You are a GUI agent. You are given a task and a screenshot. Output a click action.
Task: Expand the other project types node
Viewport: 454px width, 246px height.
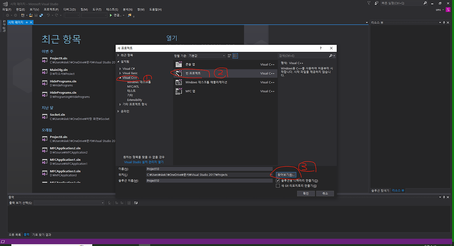[120, 104]
